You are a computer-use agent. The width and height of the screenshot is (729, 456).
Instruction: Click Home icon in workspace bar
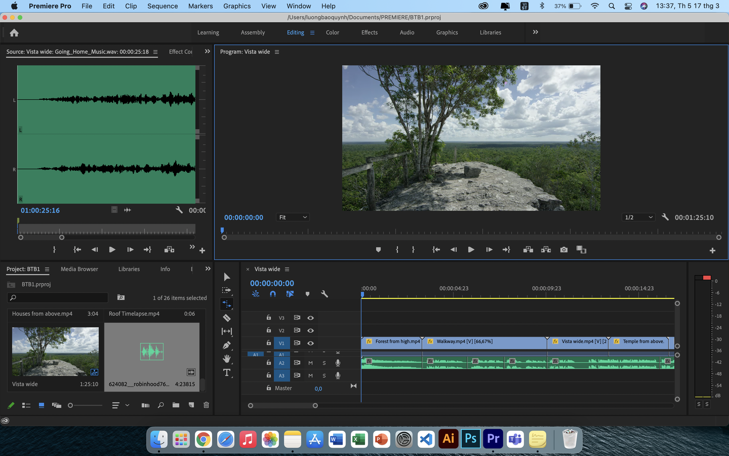coord(14,33)
